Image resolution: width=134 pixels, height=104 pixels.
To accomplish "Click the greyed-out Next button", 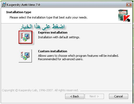I will click(x=94, y=96).
